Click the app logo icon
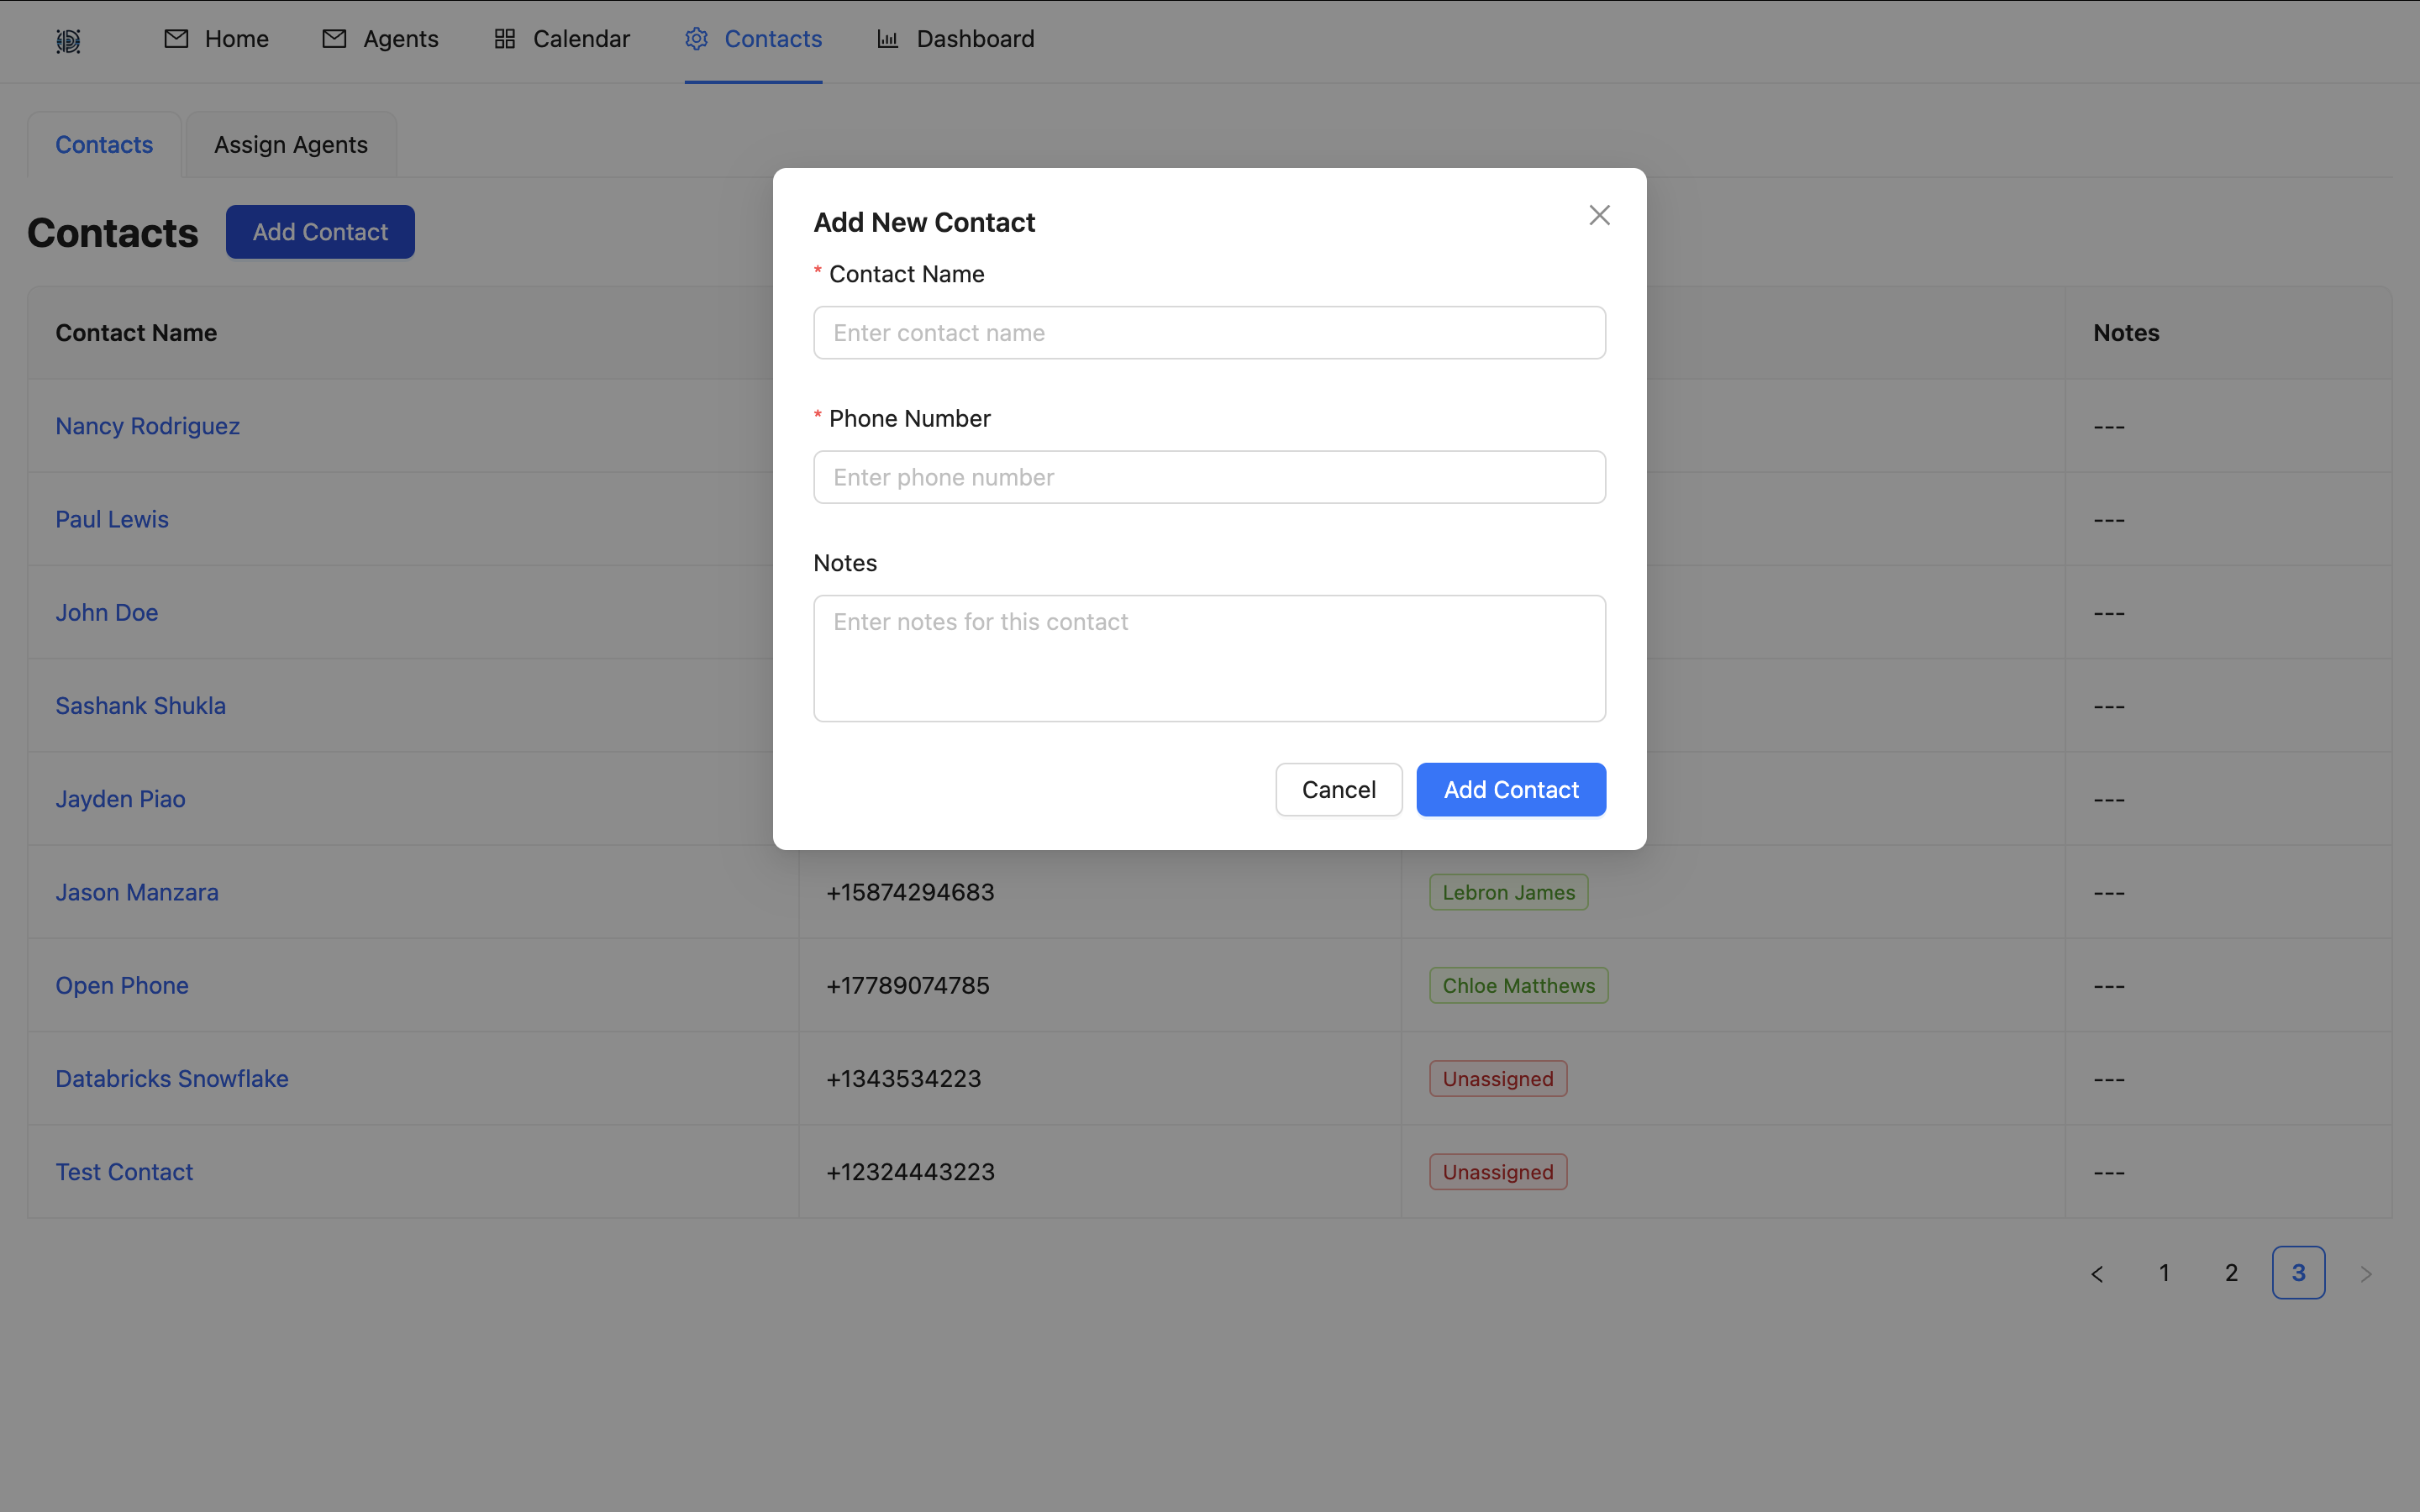The height and width of the screenshot is (1512, 2420). (x=68, y=41)
